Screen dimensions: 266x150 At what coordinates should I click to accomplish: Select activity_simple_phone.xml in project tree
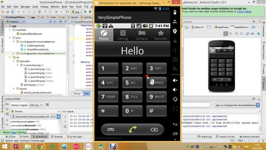(x=37, y=92)
